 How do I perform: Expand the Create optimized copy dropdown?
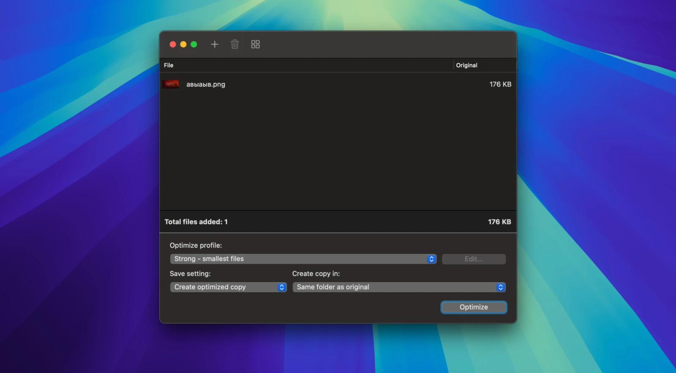(228, 287)
